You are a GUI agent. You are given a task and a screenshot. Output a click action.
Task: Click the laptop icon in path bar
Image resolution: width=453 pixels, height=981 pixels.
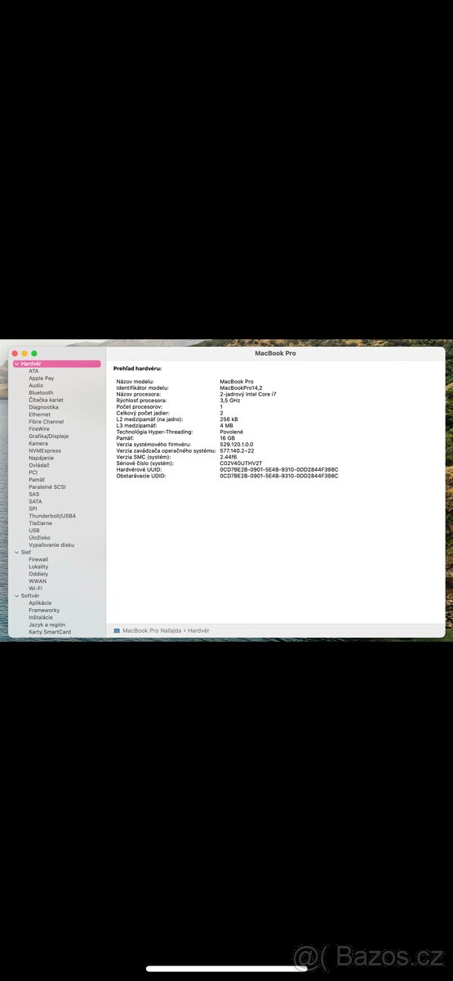pos(117,631)
